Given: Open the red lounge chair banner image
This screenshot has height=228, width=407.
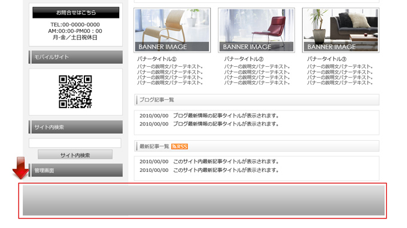Looking at the screenshot, I should [256, 30].
